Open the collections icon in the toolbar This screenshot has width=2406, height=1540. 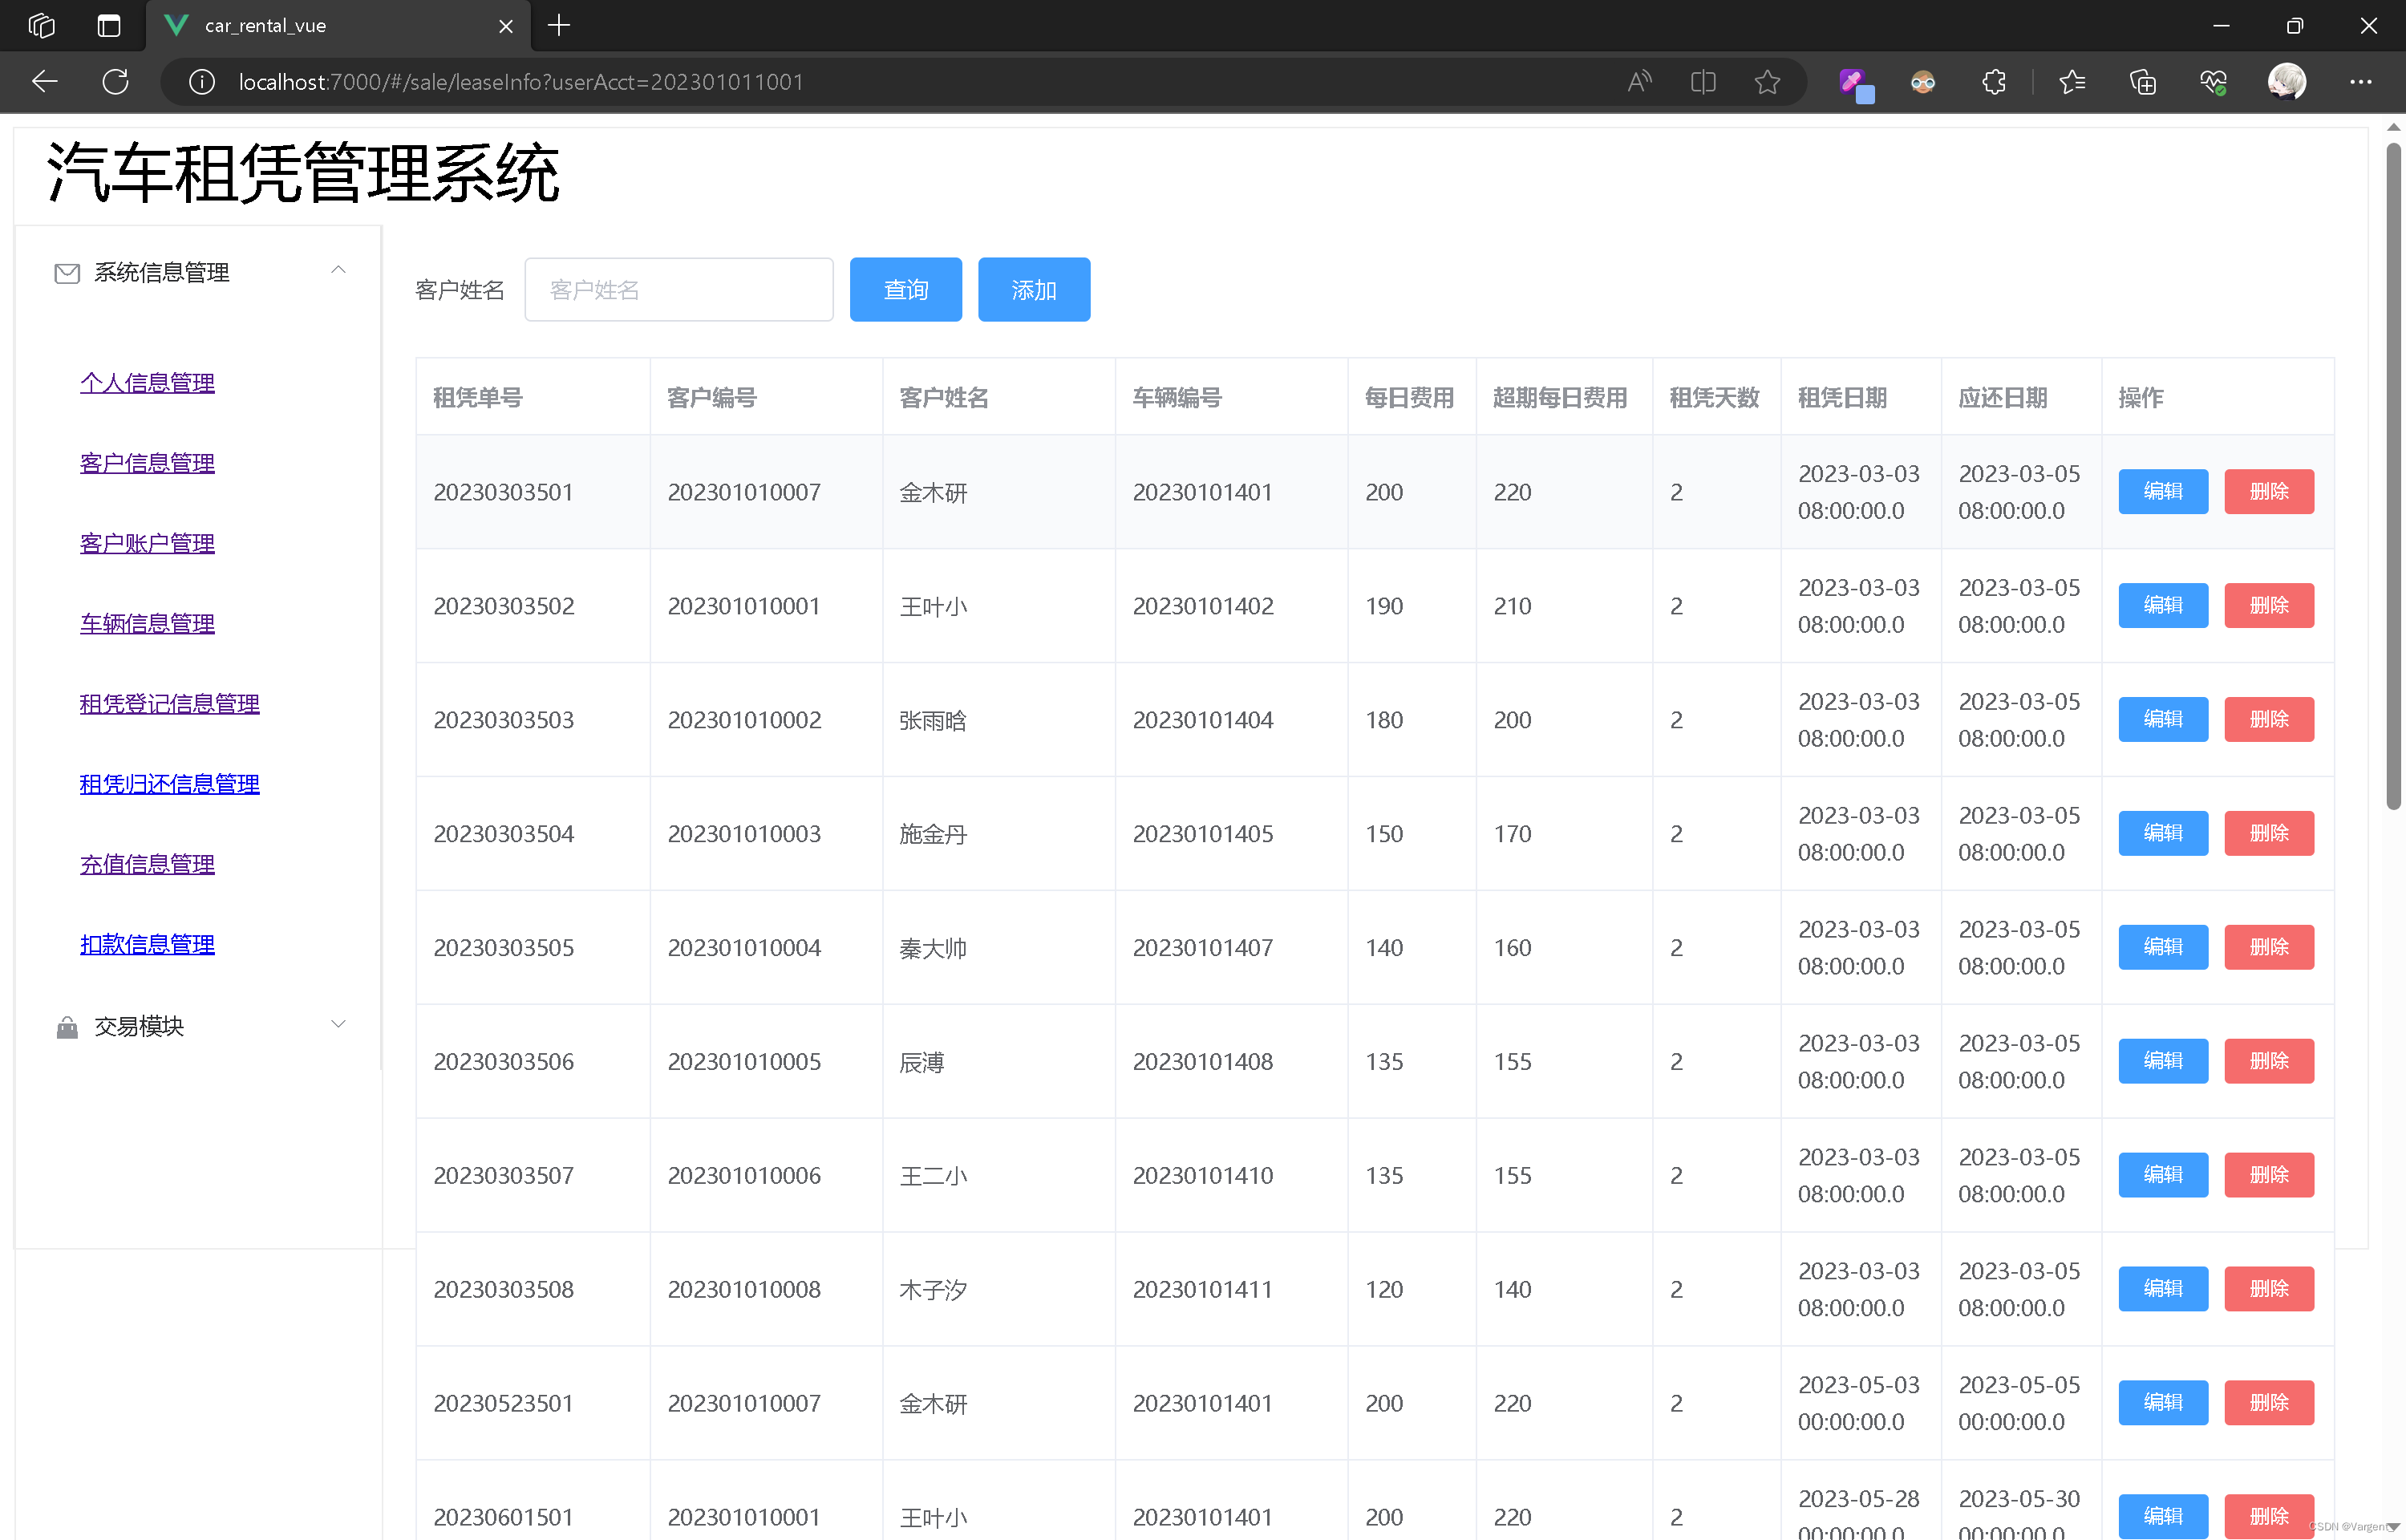click(2143, 82)
